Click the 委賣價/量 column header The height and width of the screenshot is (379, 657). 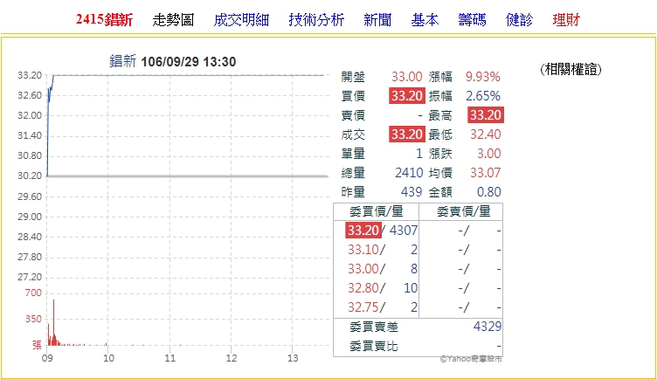coord(463,211)
